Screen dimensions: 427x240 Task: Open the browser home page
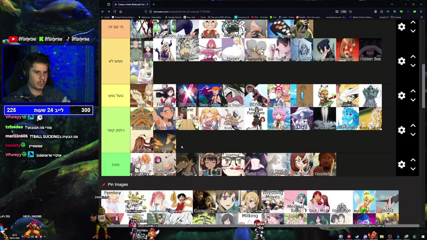click(121, 12)
